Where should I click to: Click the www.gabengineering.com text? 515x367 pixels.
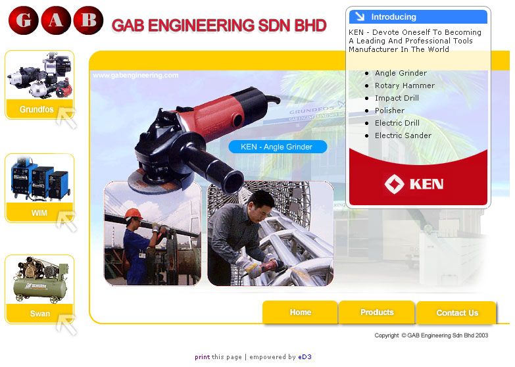135,75
